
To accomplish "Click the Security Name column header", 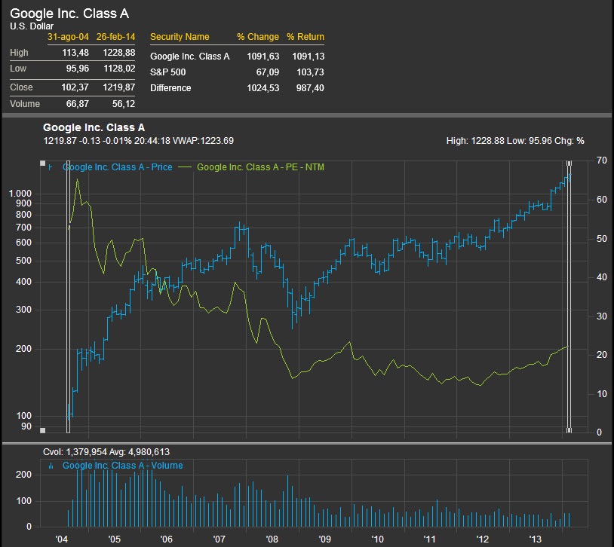I will [180, 37].
